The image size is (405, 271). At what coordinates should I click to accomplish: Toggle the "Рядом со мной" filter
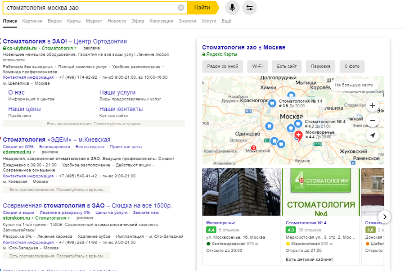click(222, 67)
